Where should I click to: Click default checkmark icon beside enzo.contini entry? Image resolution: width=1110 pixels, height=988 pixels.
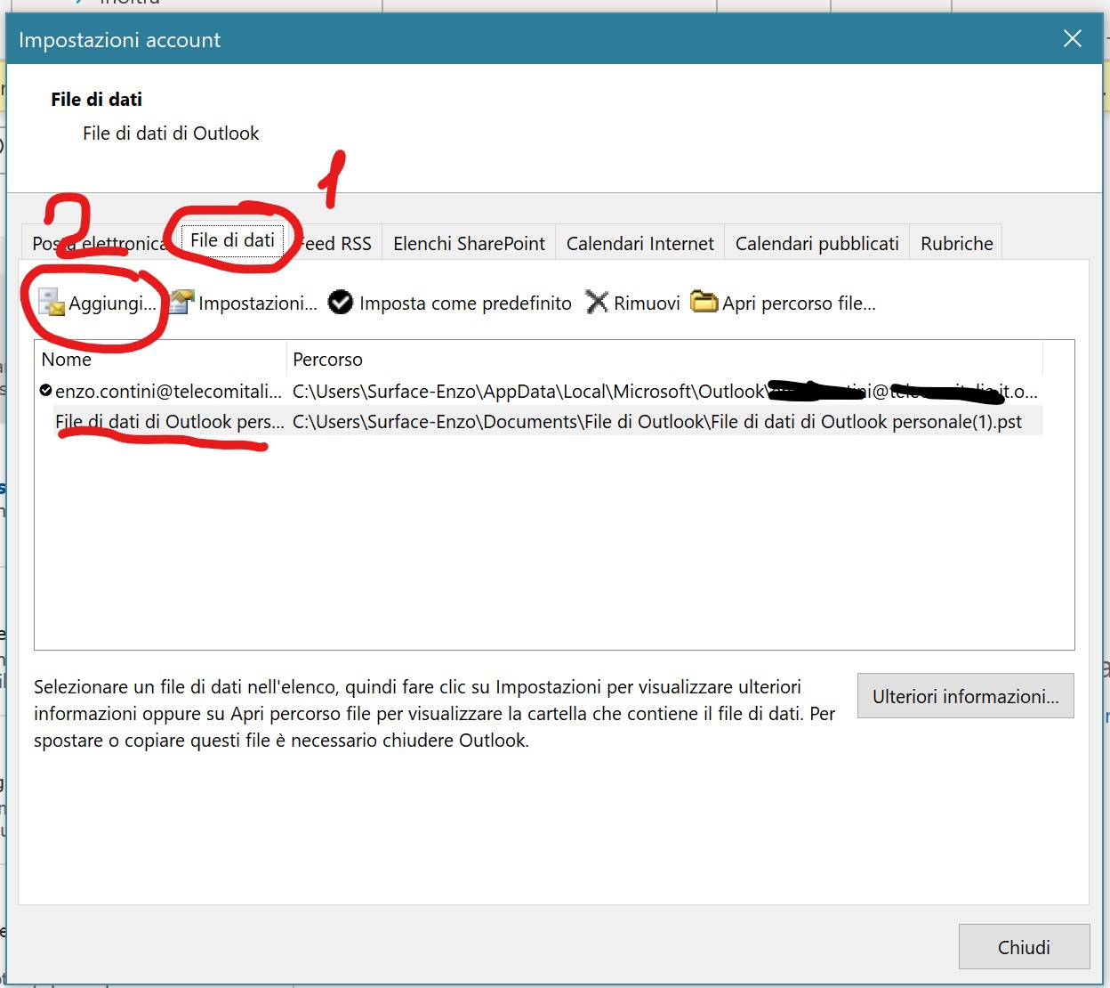pyautogui.click(x=45, y=391)
